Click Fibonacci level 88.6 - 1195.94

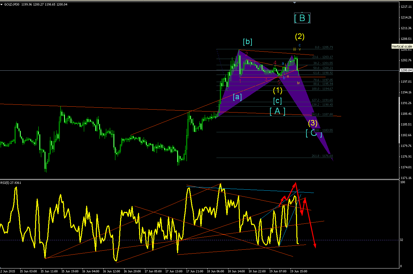pos(322,84)
